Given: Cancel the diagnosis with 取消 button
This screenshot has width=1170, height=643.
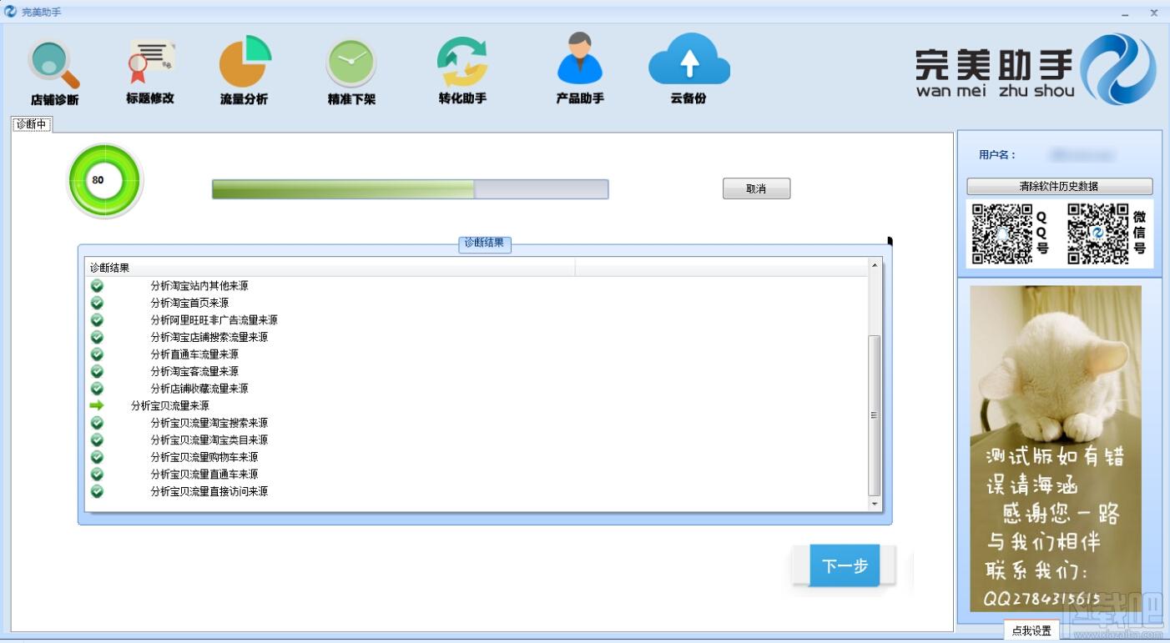Looking at the screenshot, I should pyautogui.click(x=756, y=188).
